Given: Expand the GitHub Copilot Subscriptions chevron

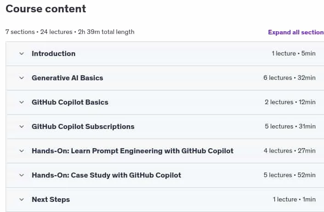Looking at the screenshot, I should coord(22,127).
